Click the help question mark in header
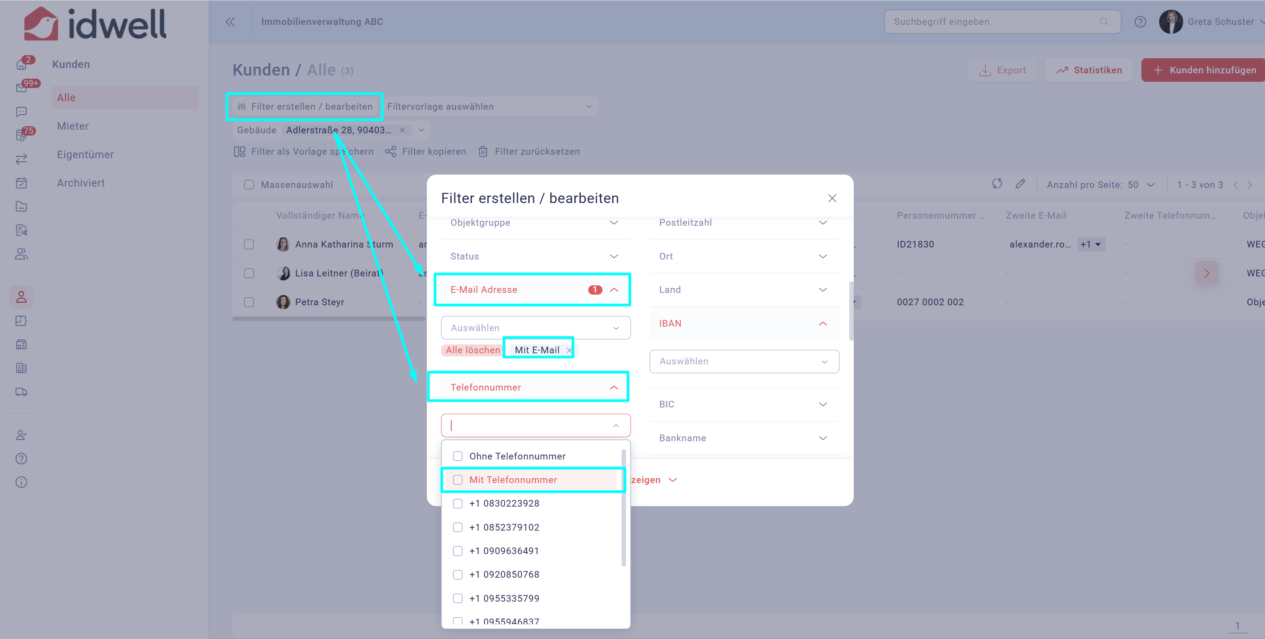The height and width of the screenshot is (639, 1265). pos(1140,22)
